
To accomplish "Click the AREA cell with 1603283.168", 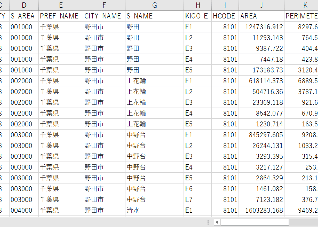I will 262,210.
